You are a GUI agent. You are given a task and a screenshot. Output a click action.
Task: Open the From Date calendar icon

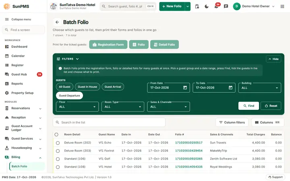pyautogui.click(x=185, y=88)
